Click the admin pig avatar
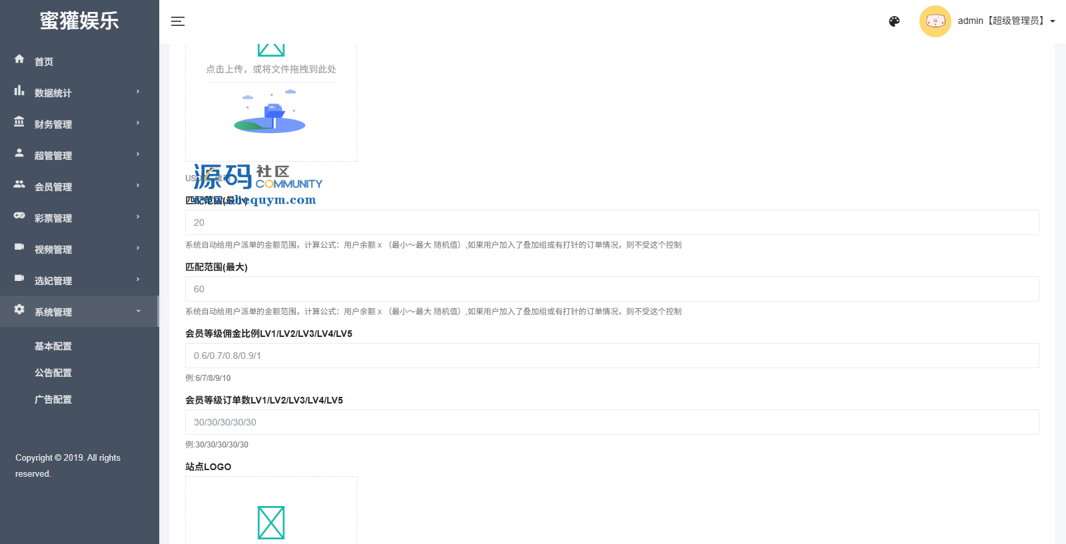The image size is (1066, 544). pyautogui.click(x=935, y=21)
